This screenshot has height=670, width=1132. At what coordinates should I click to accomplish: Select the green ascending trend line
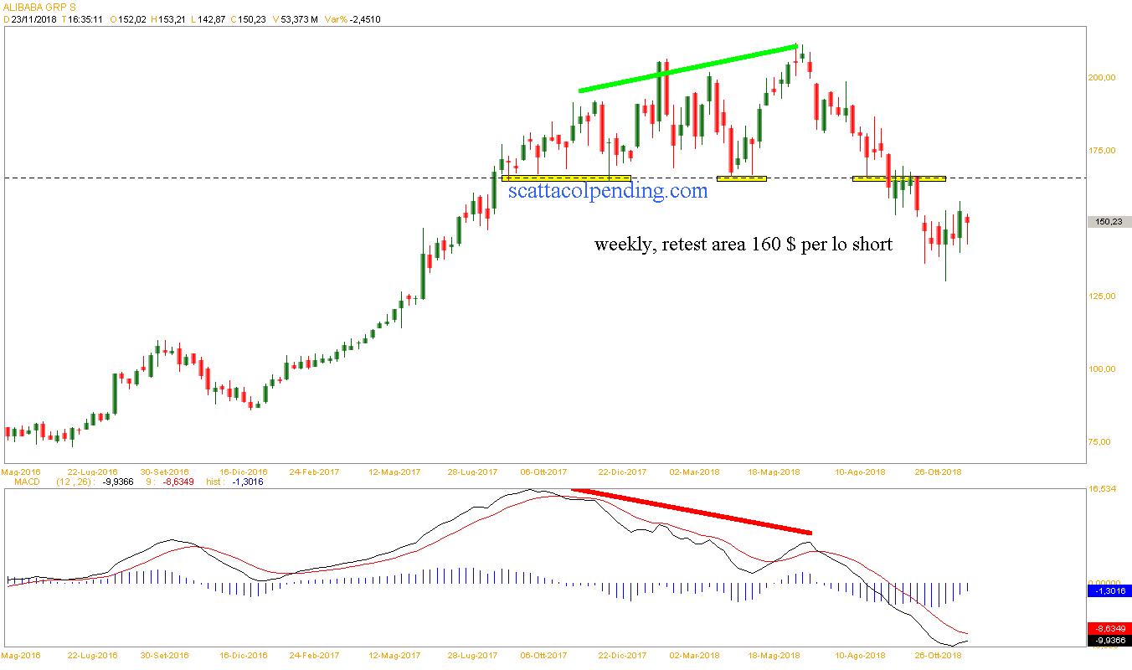click(x=687, y=69)
